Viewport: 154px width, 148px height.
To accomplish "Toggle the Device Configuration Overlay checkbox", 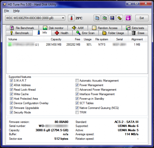I will tap(11, 103).
